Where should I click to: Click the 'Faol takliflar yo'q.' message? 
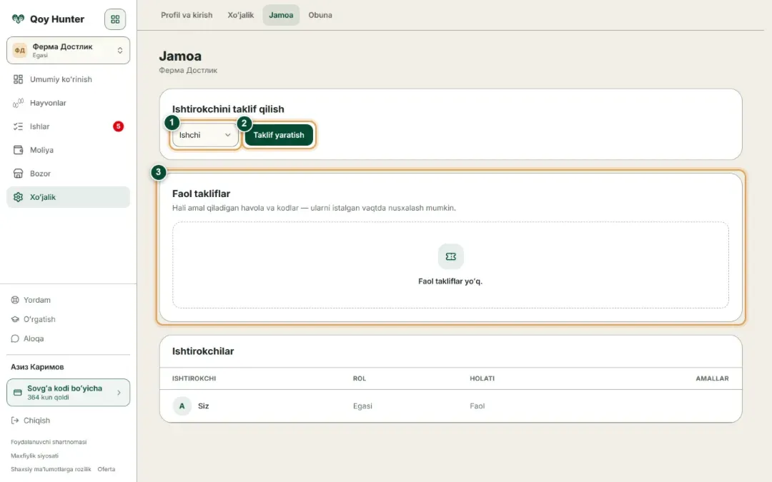(x=450, y=281)
